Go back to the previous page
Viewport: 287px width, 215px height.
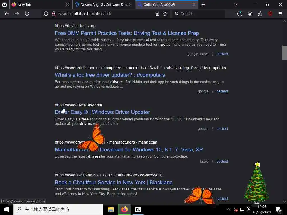tap(7, 14)
